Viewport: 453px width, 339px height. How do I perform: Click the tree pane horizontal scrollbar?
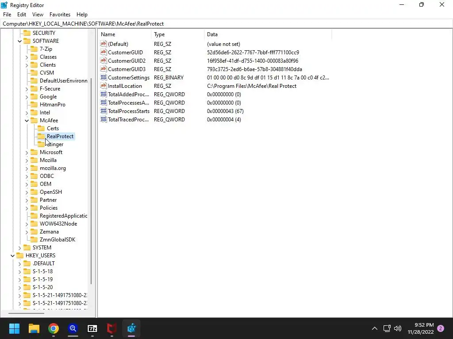point(26,313)
